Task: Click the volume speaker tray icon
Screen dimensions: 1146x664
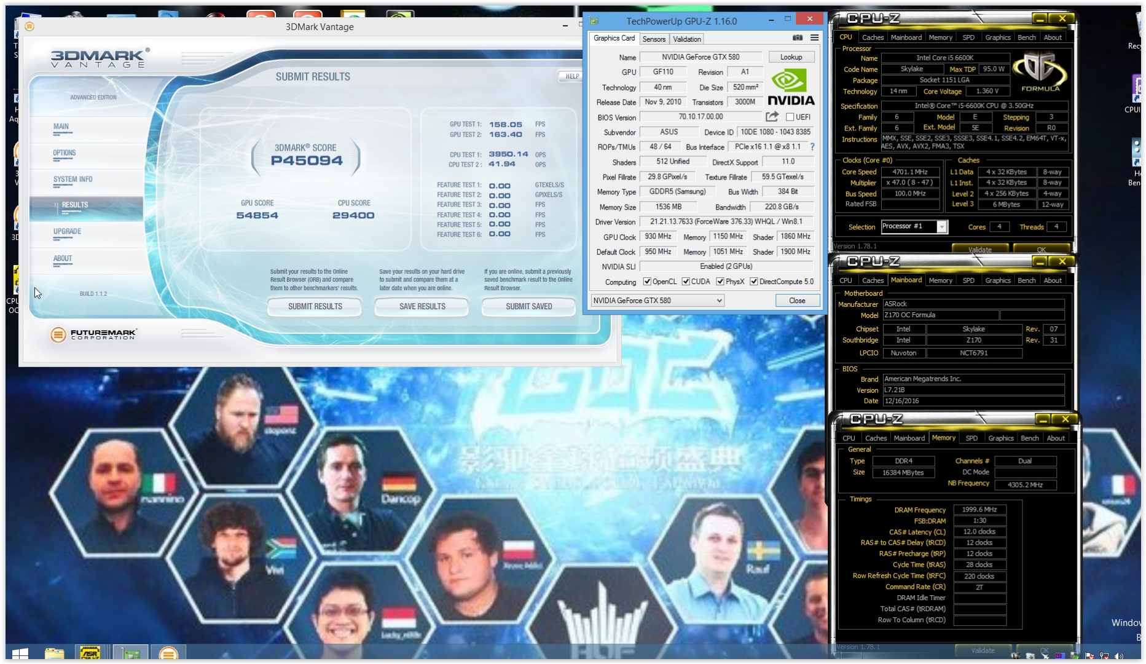Action: (x=1119, y=656)
